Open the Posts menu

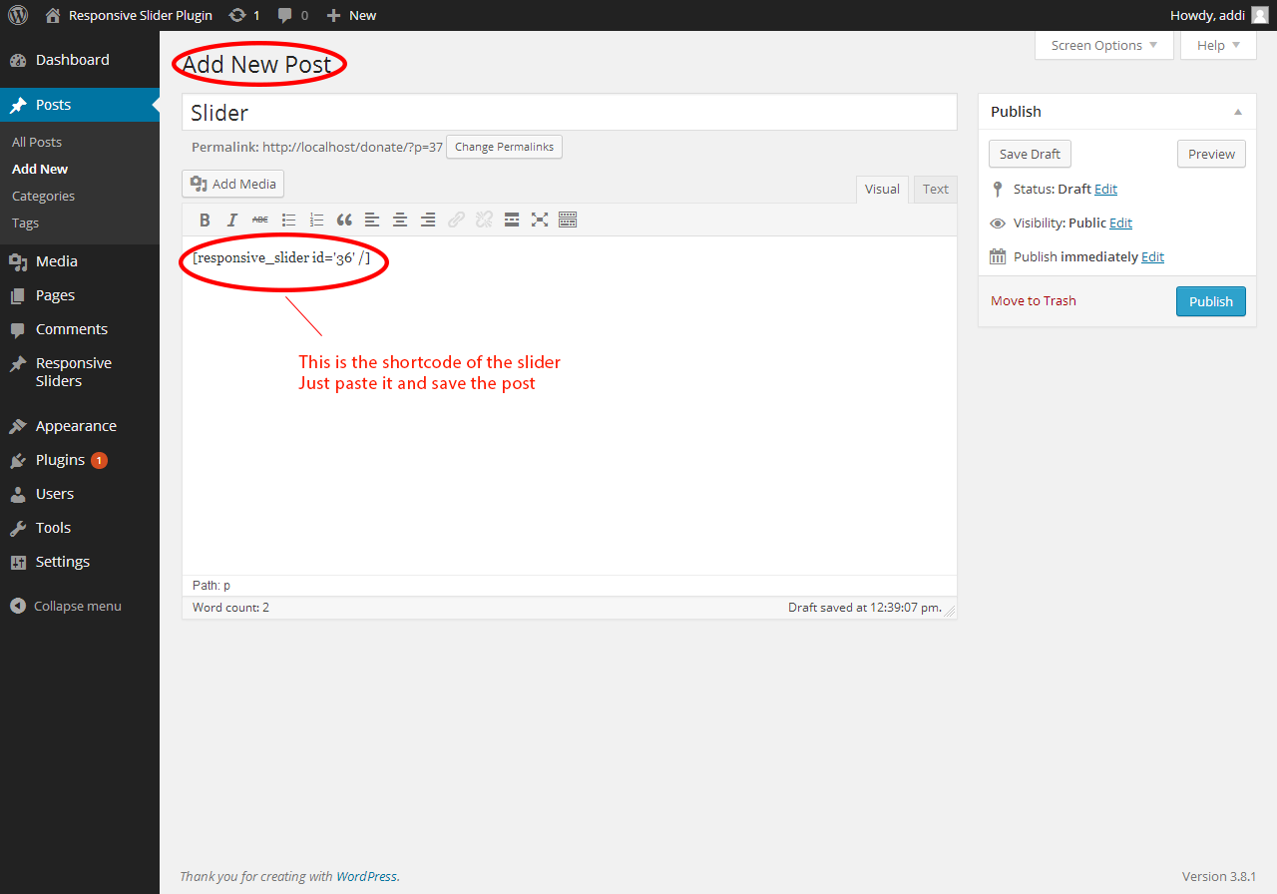[x=80, y=105]
